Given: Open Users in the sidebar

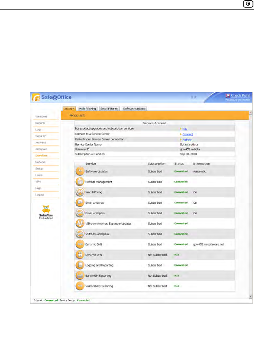Looking at the screenshot, I should pyautogui.click(x=39, y=175).
